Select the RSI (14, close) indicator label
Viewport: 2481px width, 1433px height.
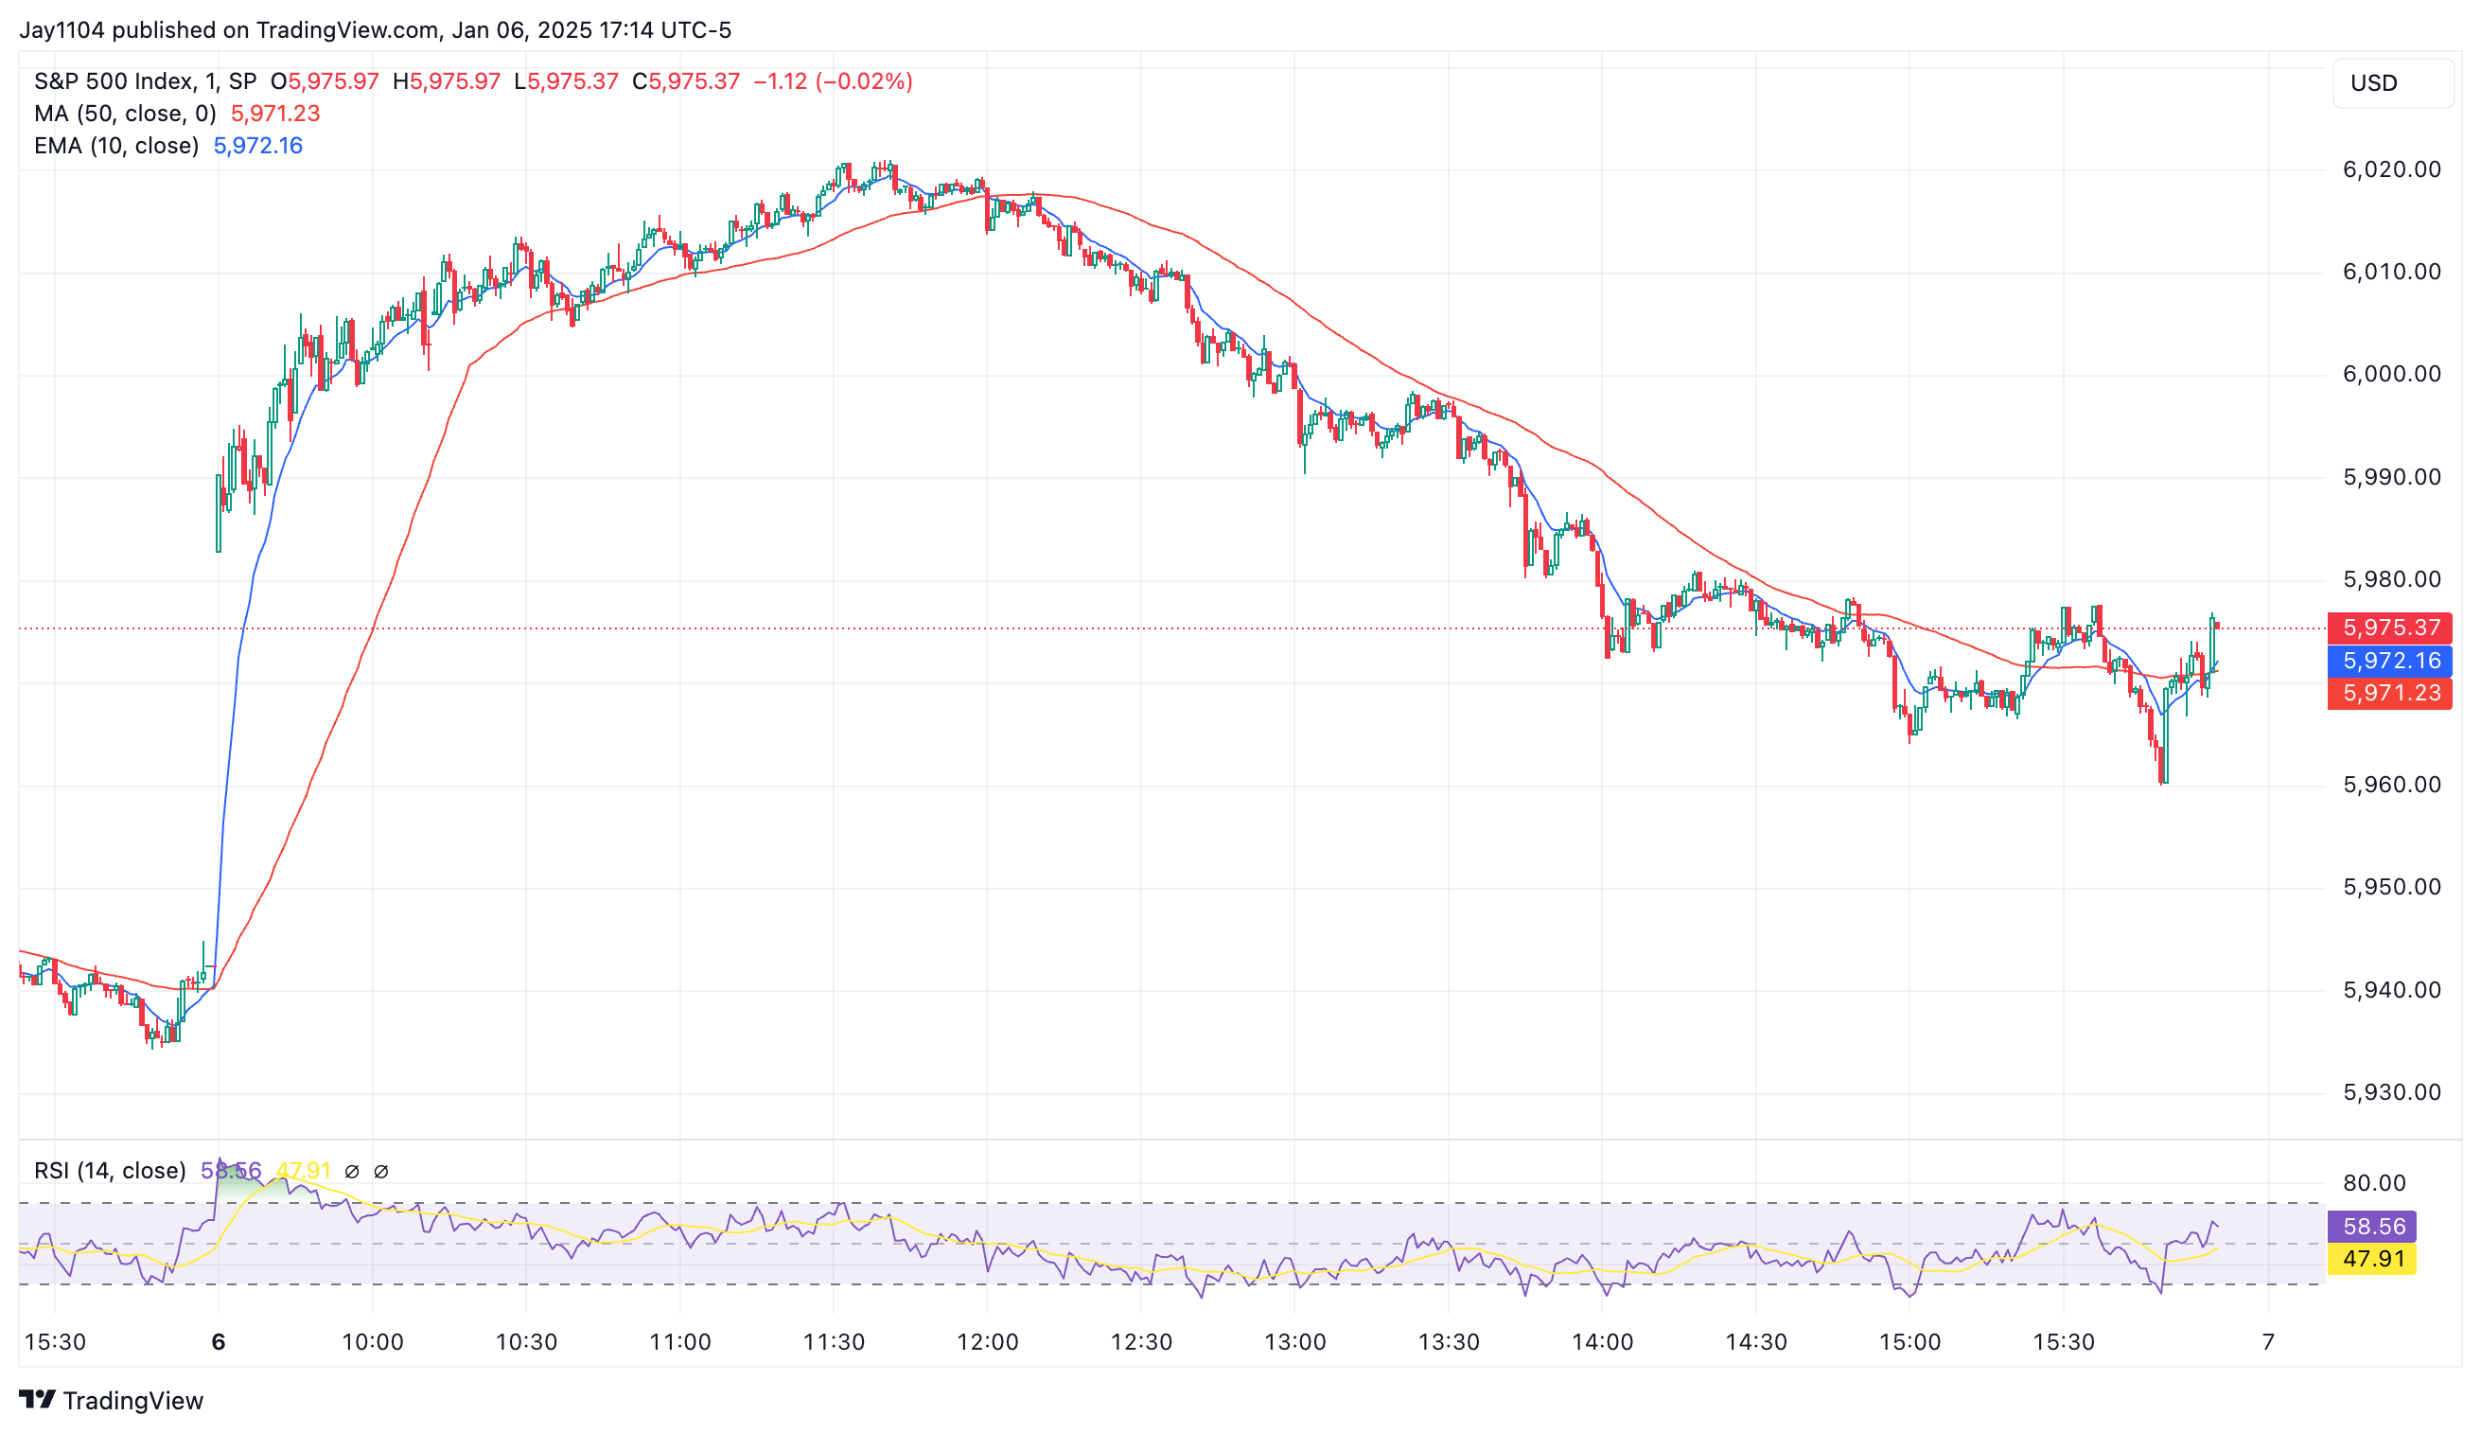point(110,1170)
